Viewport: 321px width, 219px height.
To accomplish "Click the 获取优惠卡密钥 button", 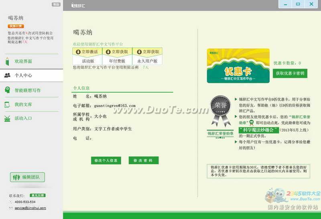I will pyautogui.click(x=290, y=73).
